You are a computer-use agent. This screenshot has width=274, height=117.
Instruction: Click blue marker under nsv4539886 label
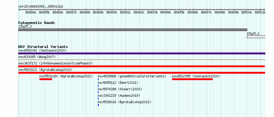[99, 79]
